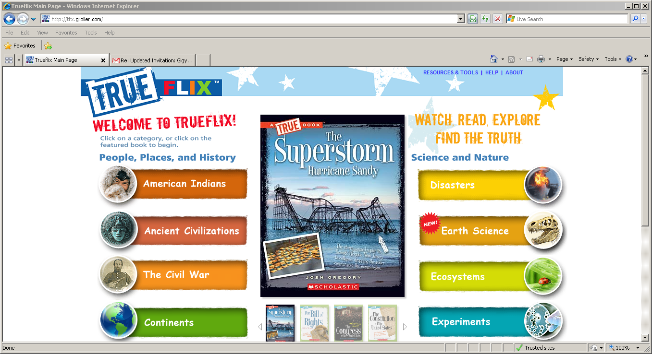Click the Experiments petri dish icon
652x354 pixels.
[x=543, y=321]
